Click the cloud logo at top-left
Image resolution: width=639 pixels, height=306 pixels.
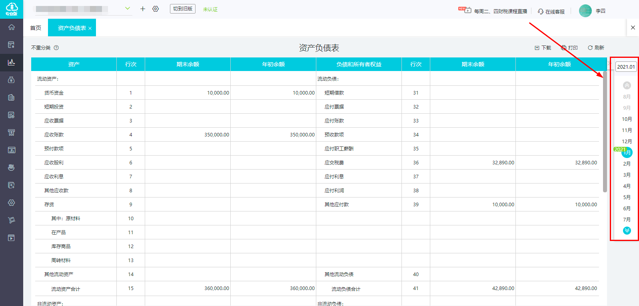click(12, 9)
